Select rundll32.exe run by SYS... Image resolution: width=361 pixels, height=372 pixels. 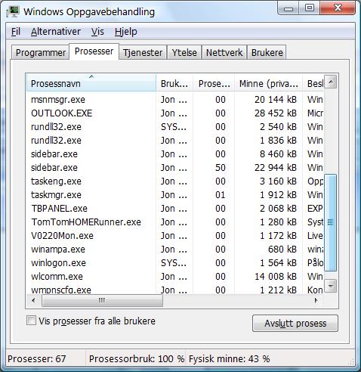click(x=174, y=127)
